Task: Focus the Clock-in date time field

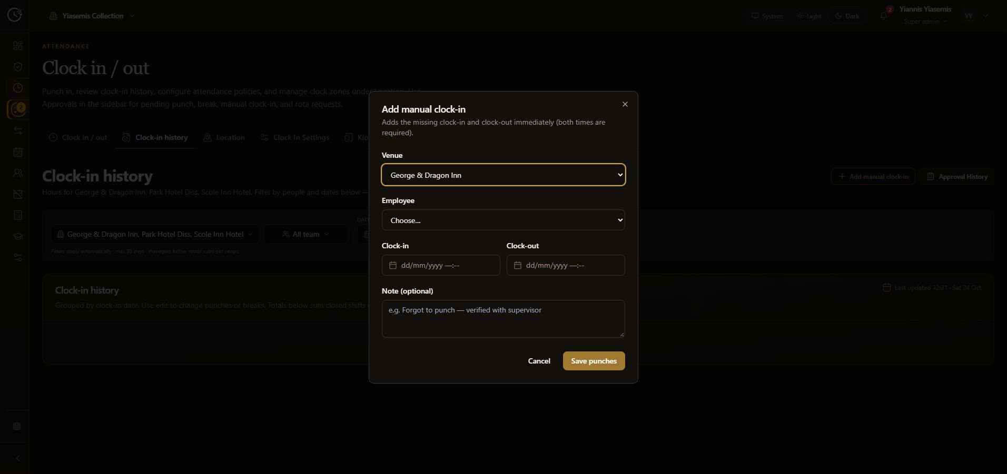Action: point(441,265)
